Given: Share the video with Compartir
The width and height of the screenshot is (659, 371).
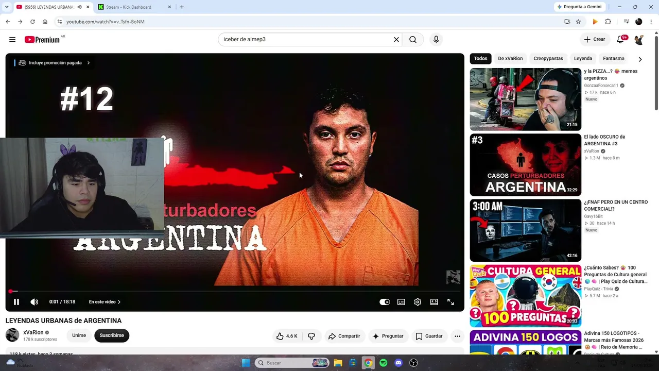Looking at the screenshot, I should (x=344, y=336).
